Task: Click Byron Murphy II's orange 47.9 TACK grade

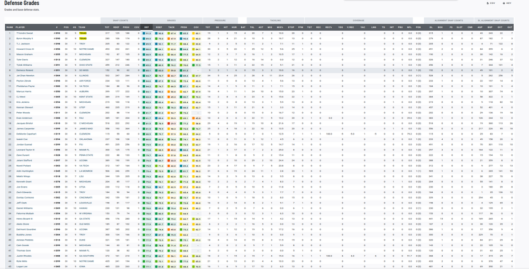Action: [172, 38]
